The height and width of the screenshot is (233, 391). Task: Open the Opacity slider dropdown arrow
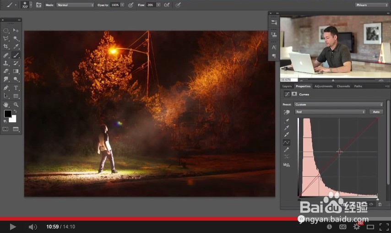122,5
